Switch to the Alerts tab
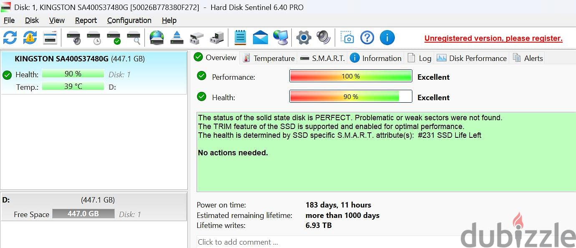The image size is (576, 248). click(528, 58)
